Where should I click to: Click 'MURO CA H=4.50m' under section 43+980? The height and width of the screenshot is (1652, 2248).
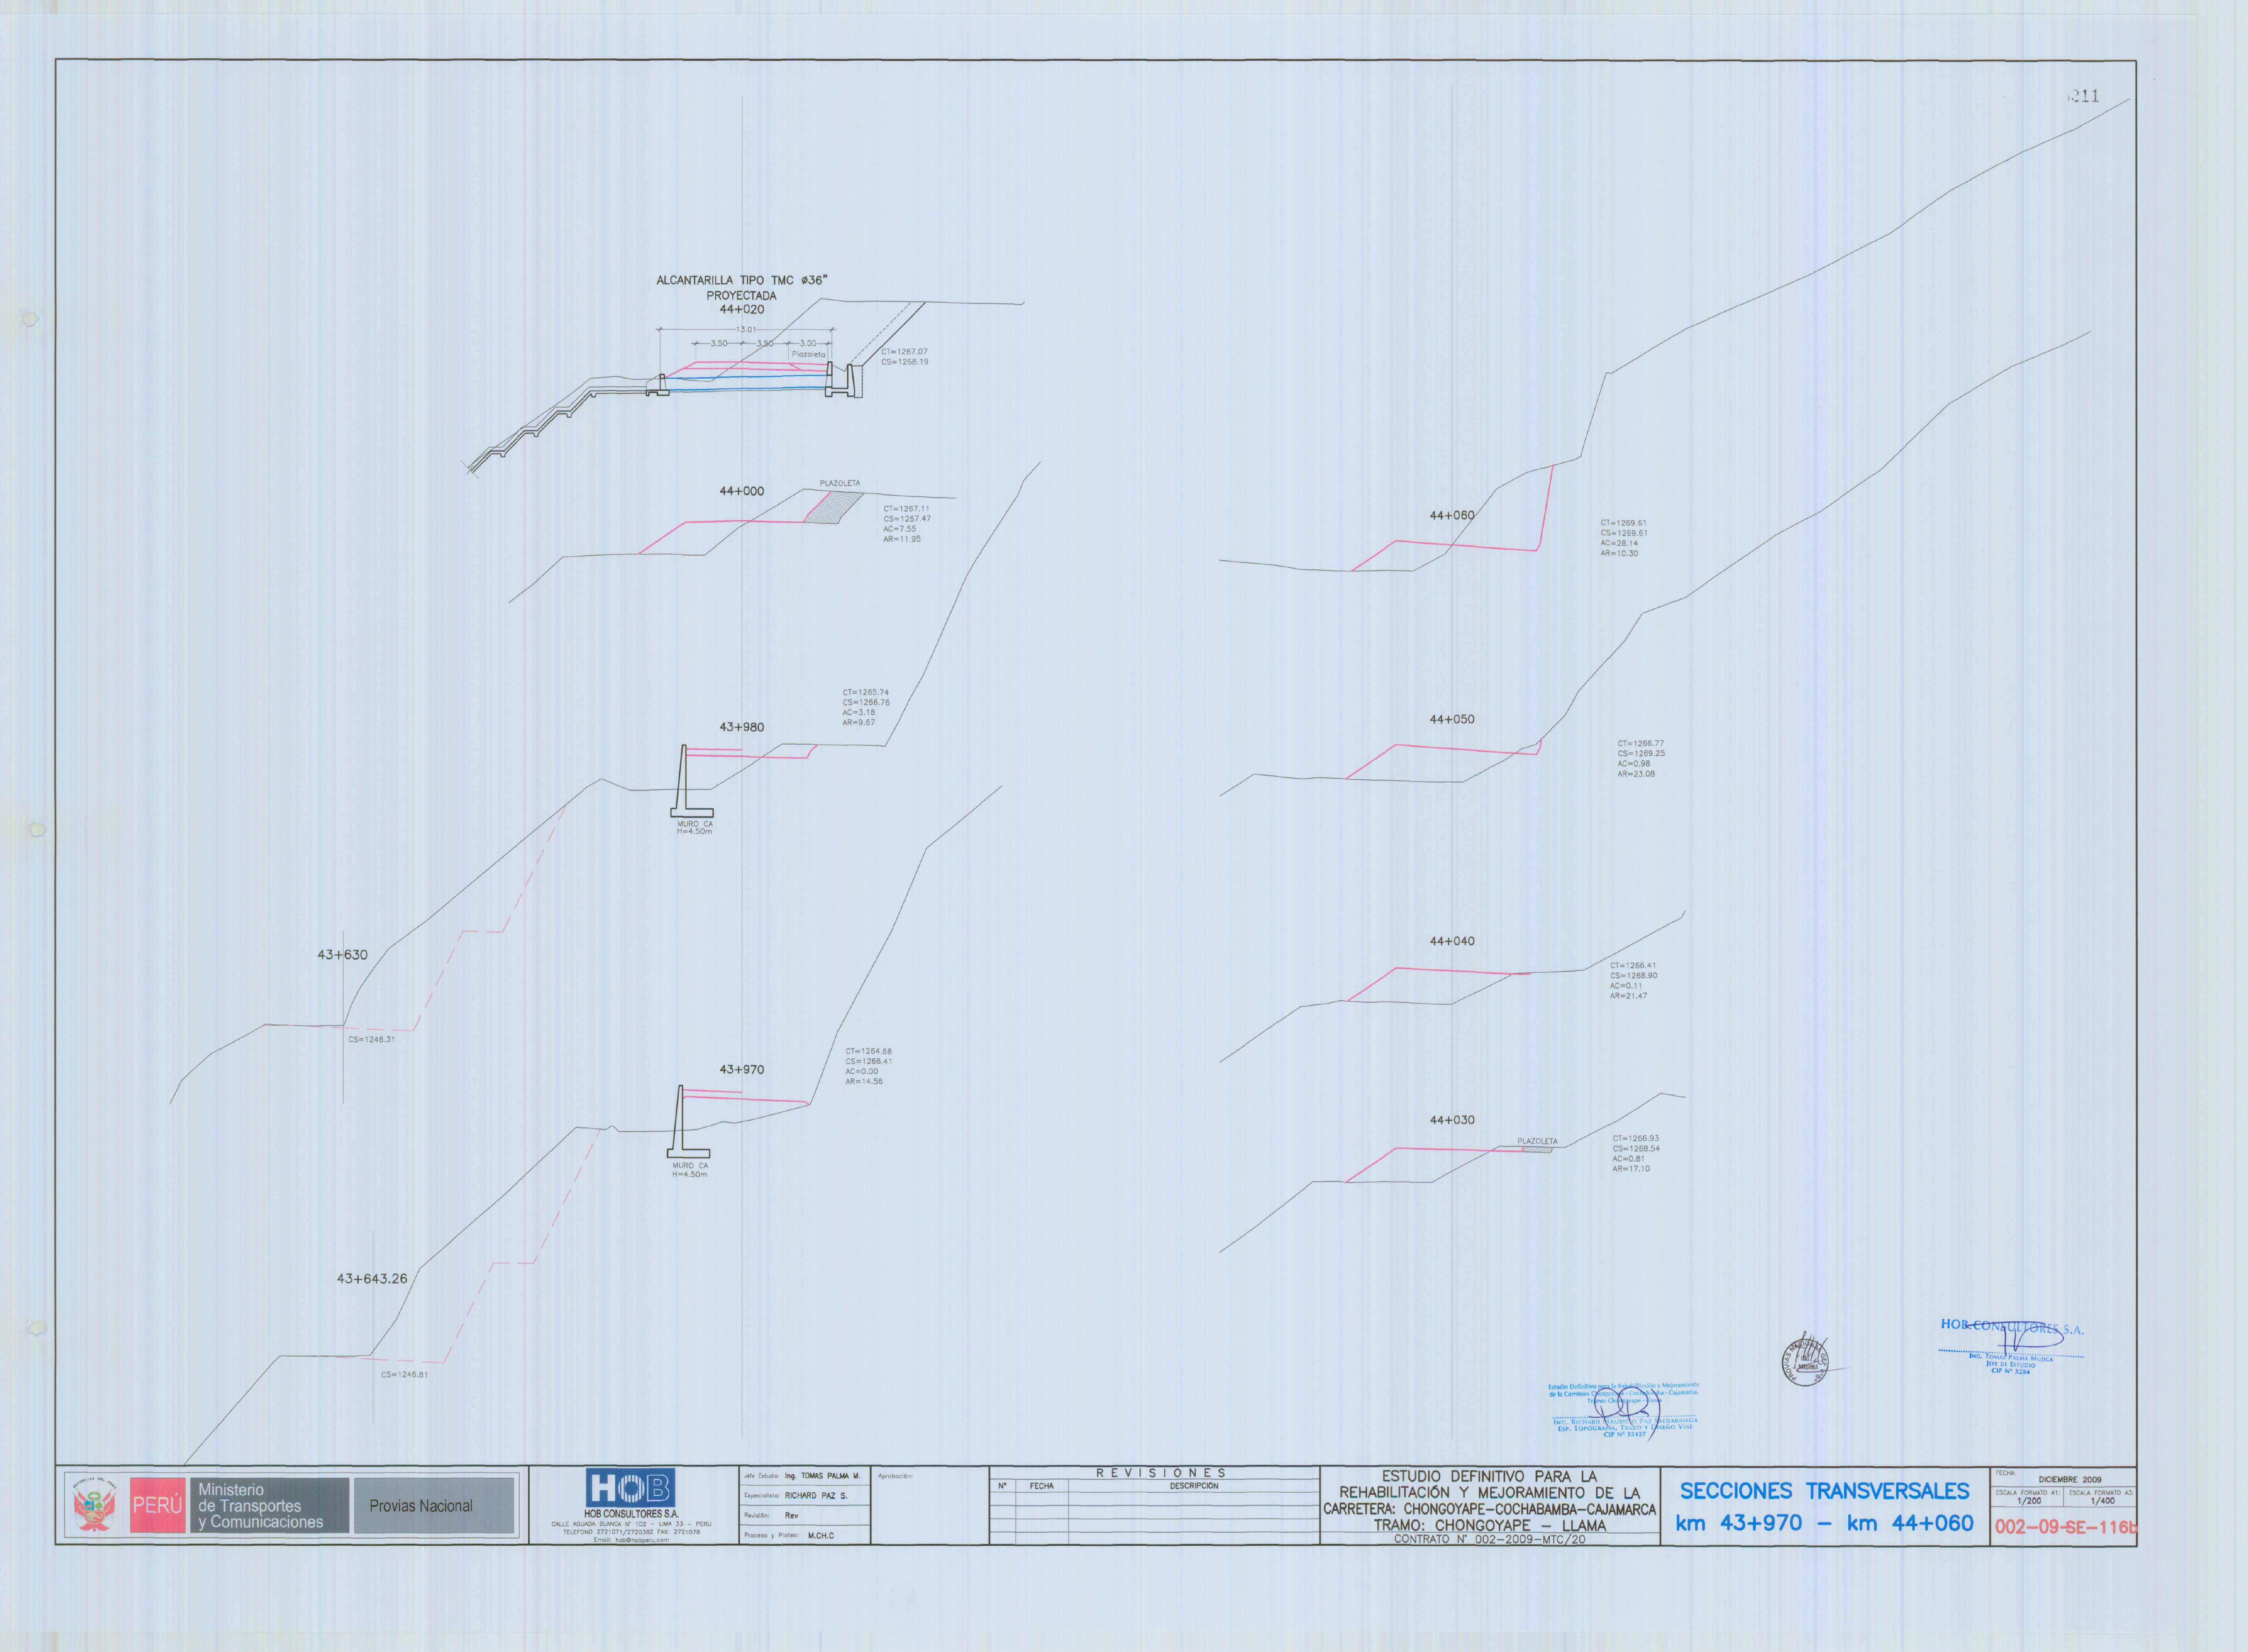pyautogui.click(x=694, y=828)
